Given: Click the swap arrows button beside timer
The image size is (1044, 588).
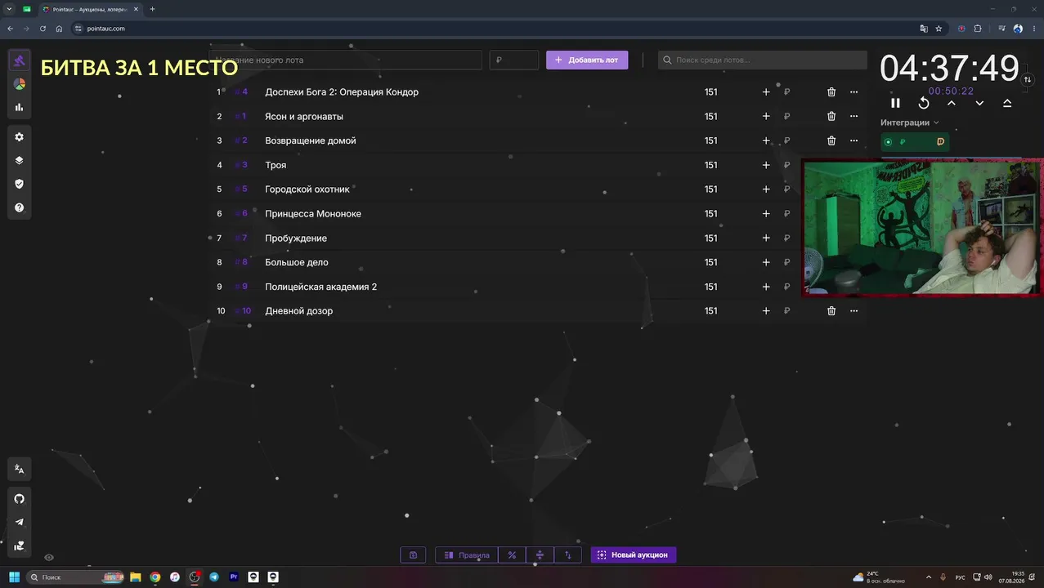Looking at the screenshot, I should click(x=1028, y=79).
